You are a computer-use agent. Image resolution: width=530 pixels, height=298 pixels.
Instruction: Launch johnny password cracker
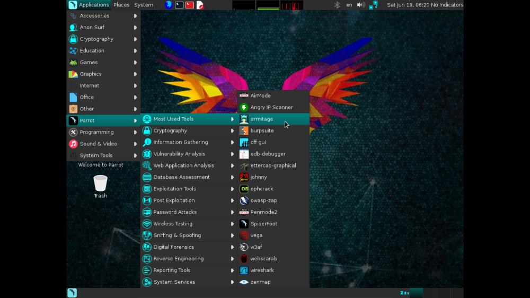[273, 177]
